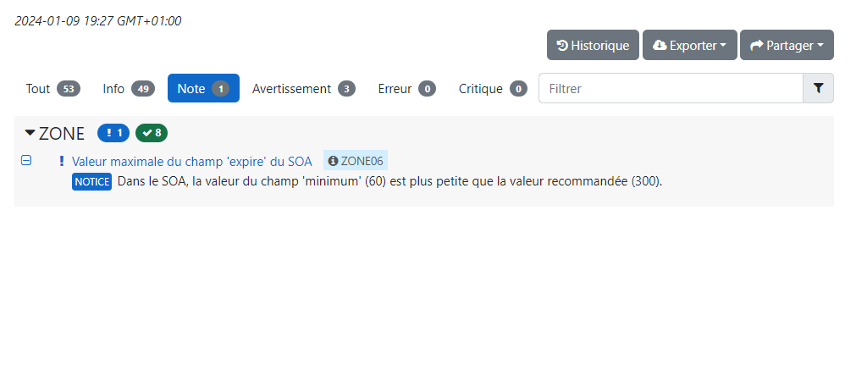The width and height of the screenshot is (856, 365).
Task: Click the Filtrer text input field
Action: (x=670, y=88)
